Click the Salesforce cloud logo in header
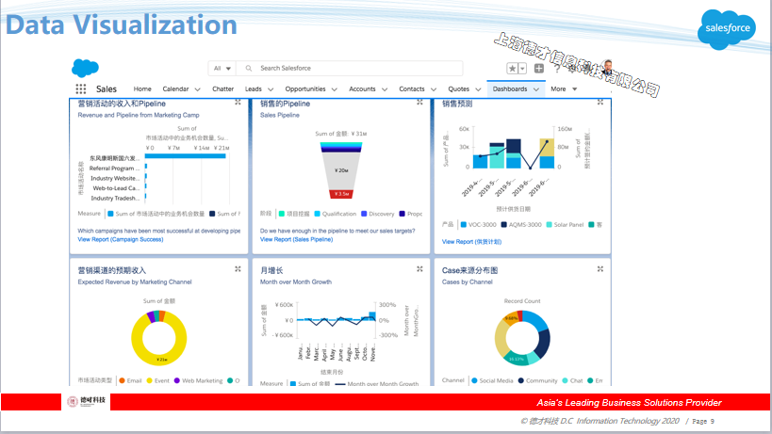The image size is (772, 434). pyautogui.click(x=85, y=68)
